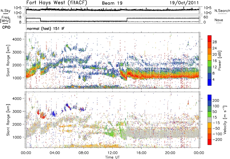This screenshot has width=230, height=159.
Task: Click the '24' label on Power colorbar
Action: click(x=214, y=48)
